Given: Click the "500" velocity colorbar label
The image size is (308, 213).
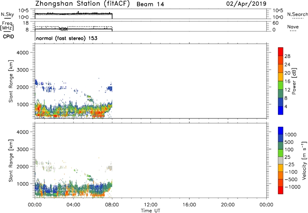Looking at the screenshot, I should pos(289,142).
